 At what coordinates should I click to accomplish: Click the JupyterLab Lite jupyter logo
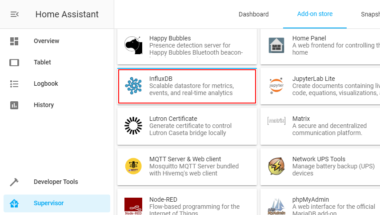pos(276,86)
